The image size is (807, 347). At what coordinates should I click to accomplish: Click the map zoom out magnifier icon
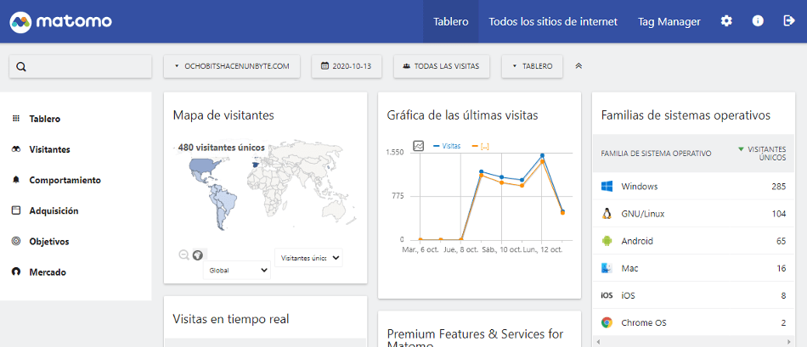(x=183, y=255)
